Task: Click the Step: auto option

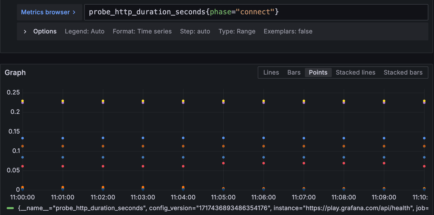Action: 195,31
